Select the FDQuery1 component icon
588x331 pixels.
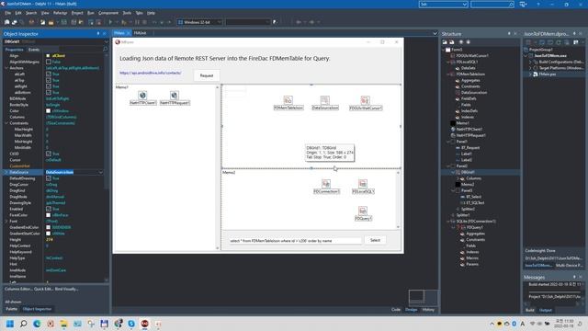(363, 211)
